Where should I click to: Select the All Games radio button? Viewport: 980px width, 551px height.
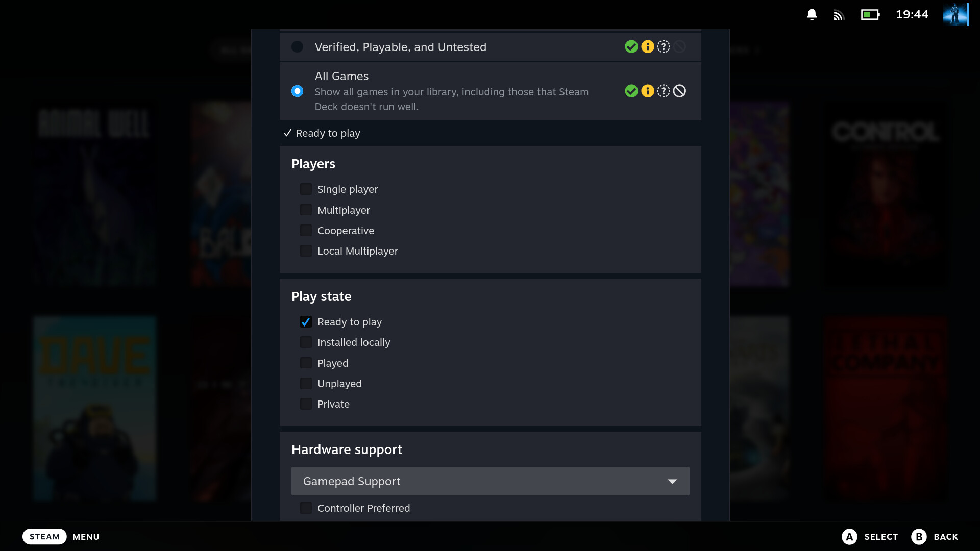[x=297, y=91]
